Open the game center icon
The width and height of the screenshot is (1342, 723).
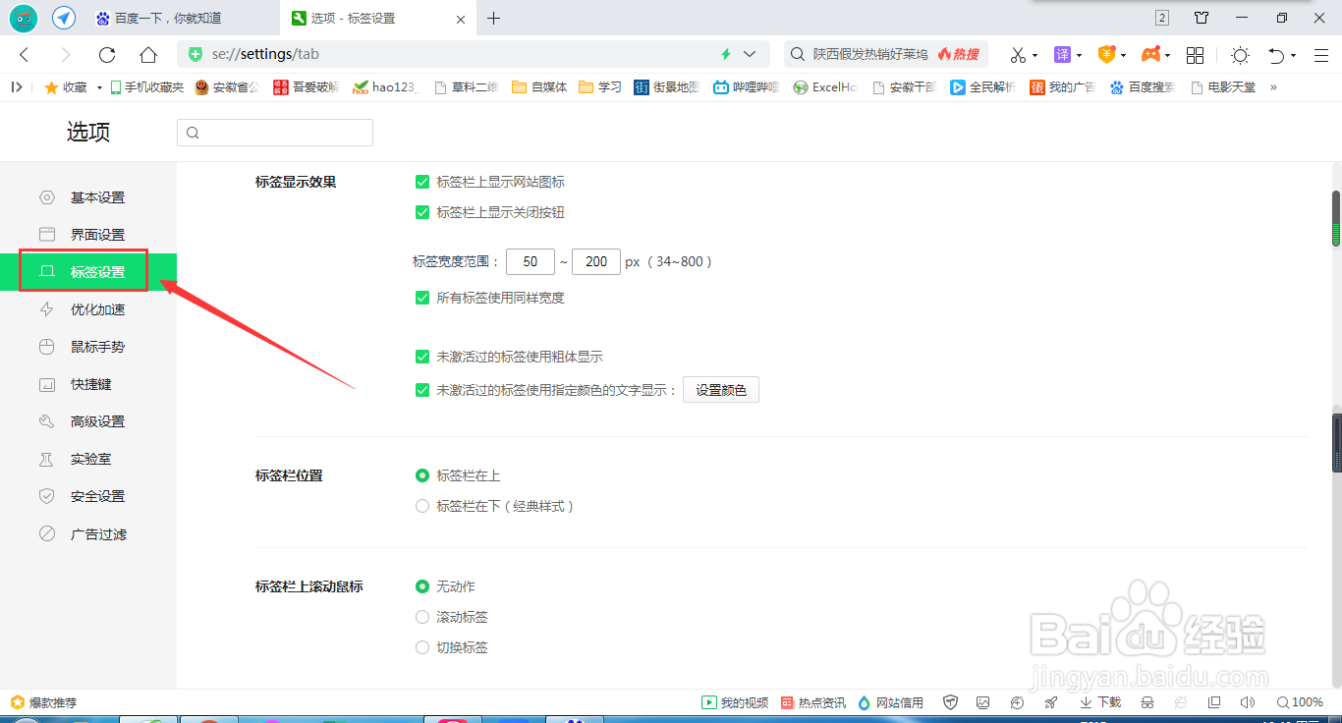click(1150, 54)
